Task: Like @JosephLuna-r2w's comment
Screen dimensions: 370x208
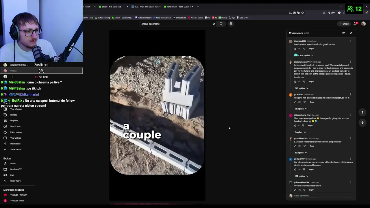Action: pyautogui.click(x=295, y=125)
